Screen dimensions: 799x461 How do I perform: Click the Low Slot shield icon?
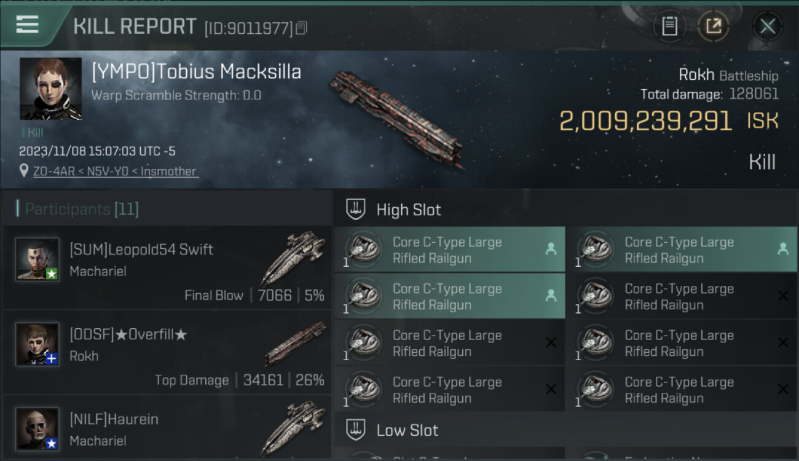[x=355, y=430]
